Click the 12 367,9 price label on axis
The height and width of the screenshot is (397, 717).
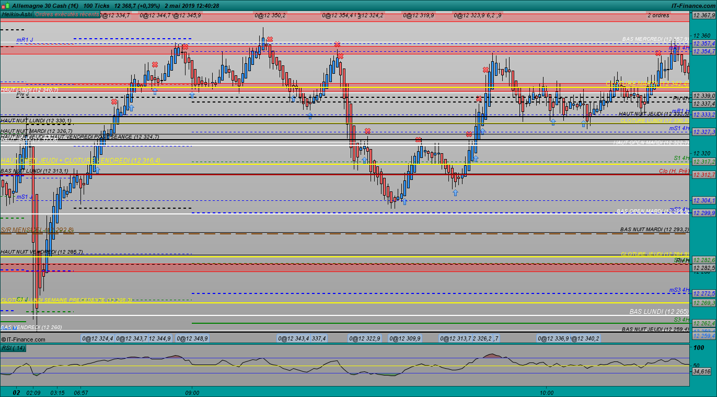point(703,16)
